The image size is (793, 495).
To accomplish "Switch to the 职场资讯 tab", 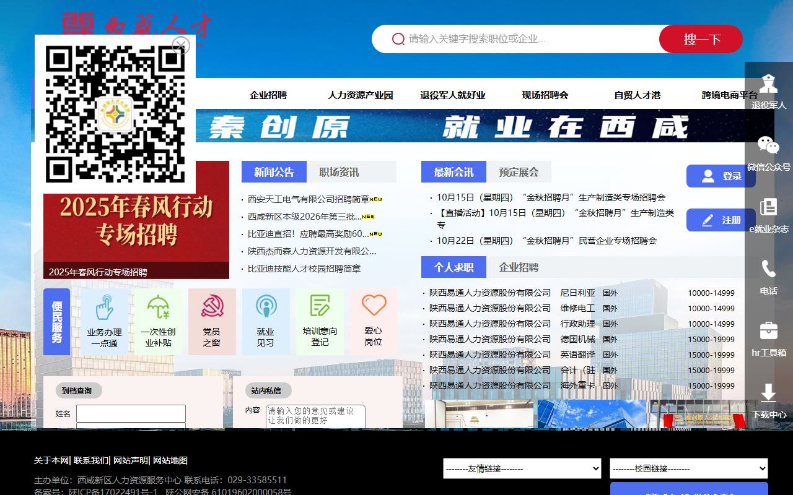I will point(339,172).
